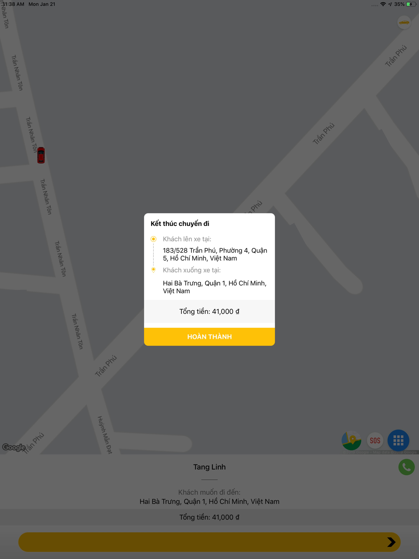The image size is (419, 559).
Task: Select the drop-off pin icon
Action: (153, 270)
